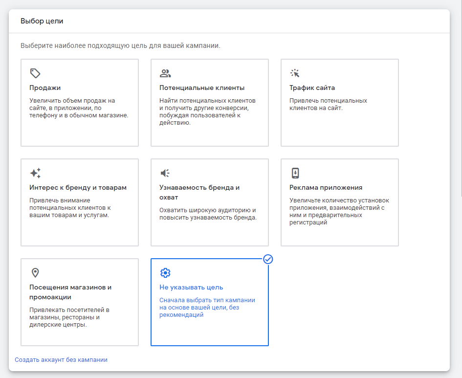Choose the Потенциальные клиенты goal title
The width and height of the screenshot is (462, 378).
pos(202,88)
